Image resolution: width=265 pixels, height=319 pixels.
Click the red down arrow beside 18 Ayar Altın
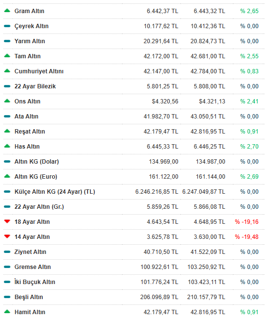point(7,221)
